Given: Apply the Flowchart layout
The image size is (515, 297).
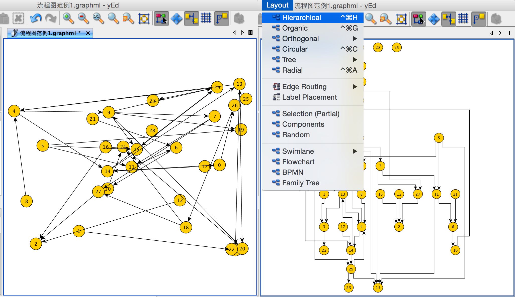Looking at the screenshot, I should pos(298,162).
